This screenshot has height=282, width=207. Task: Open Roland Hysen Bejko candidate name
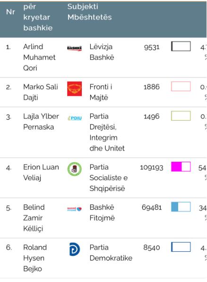[x=35, y=258]
